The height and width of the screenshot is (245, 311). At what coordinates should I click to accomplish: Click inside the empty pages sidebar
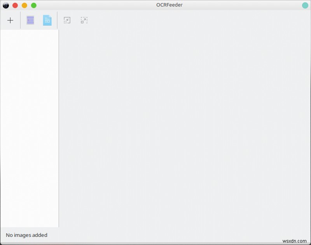[x=29, y=128]
